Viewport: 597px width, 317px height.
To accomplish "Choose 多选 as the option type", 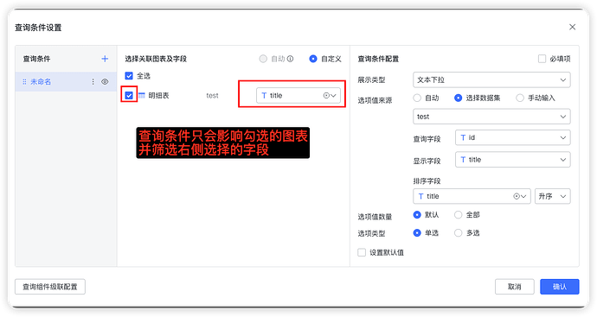I will coord(458,232).
